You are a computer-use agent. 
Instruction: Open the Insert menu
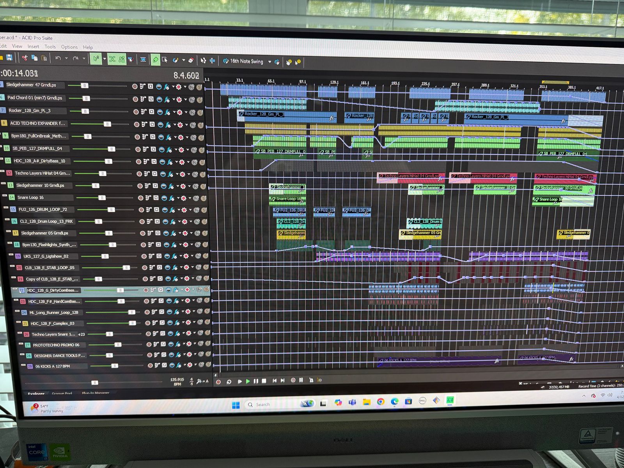click(33, 46)
